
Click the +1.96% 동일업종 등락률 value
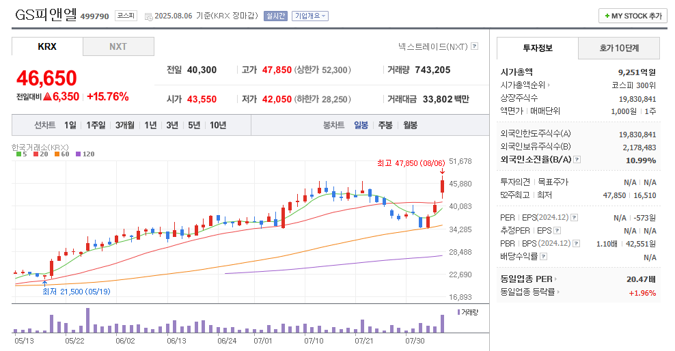[642, 293]
